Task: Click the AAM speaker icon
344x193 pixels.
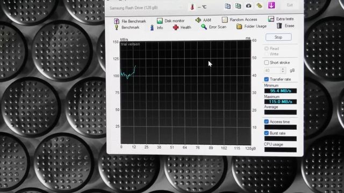Action: [198, 20]
